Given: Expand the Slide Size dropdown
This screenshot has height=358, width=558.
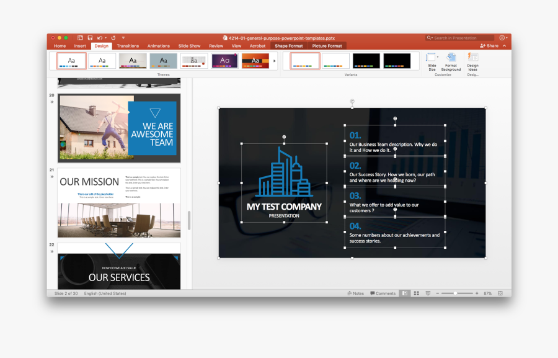Looking at the screenshot, I should click(x=432, y=61).
